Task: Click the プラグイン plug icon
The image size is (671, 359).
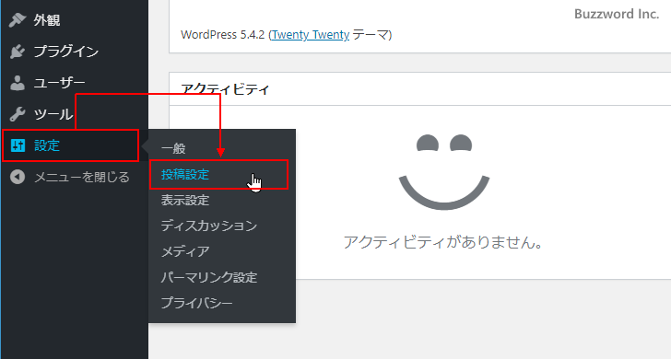Action: [x=18, y=52]
